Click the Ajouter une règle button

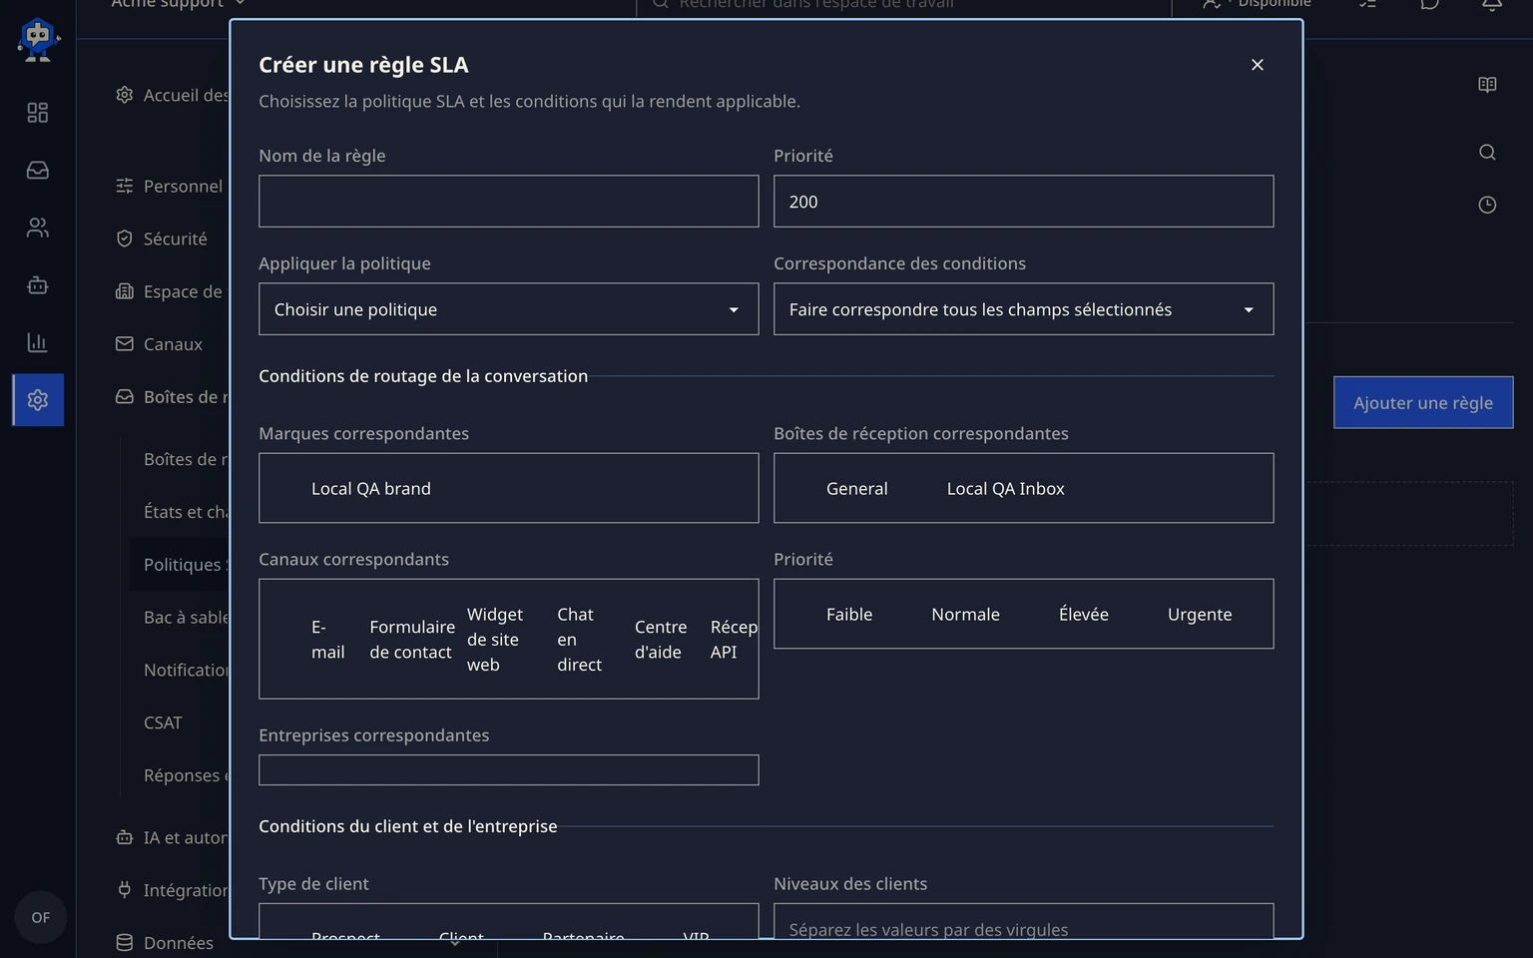tap(1423, 402)
